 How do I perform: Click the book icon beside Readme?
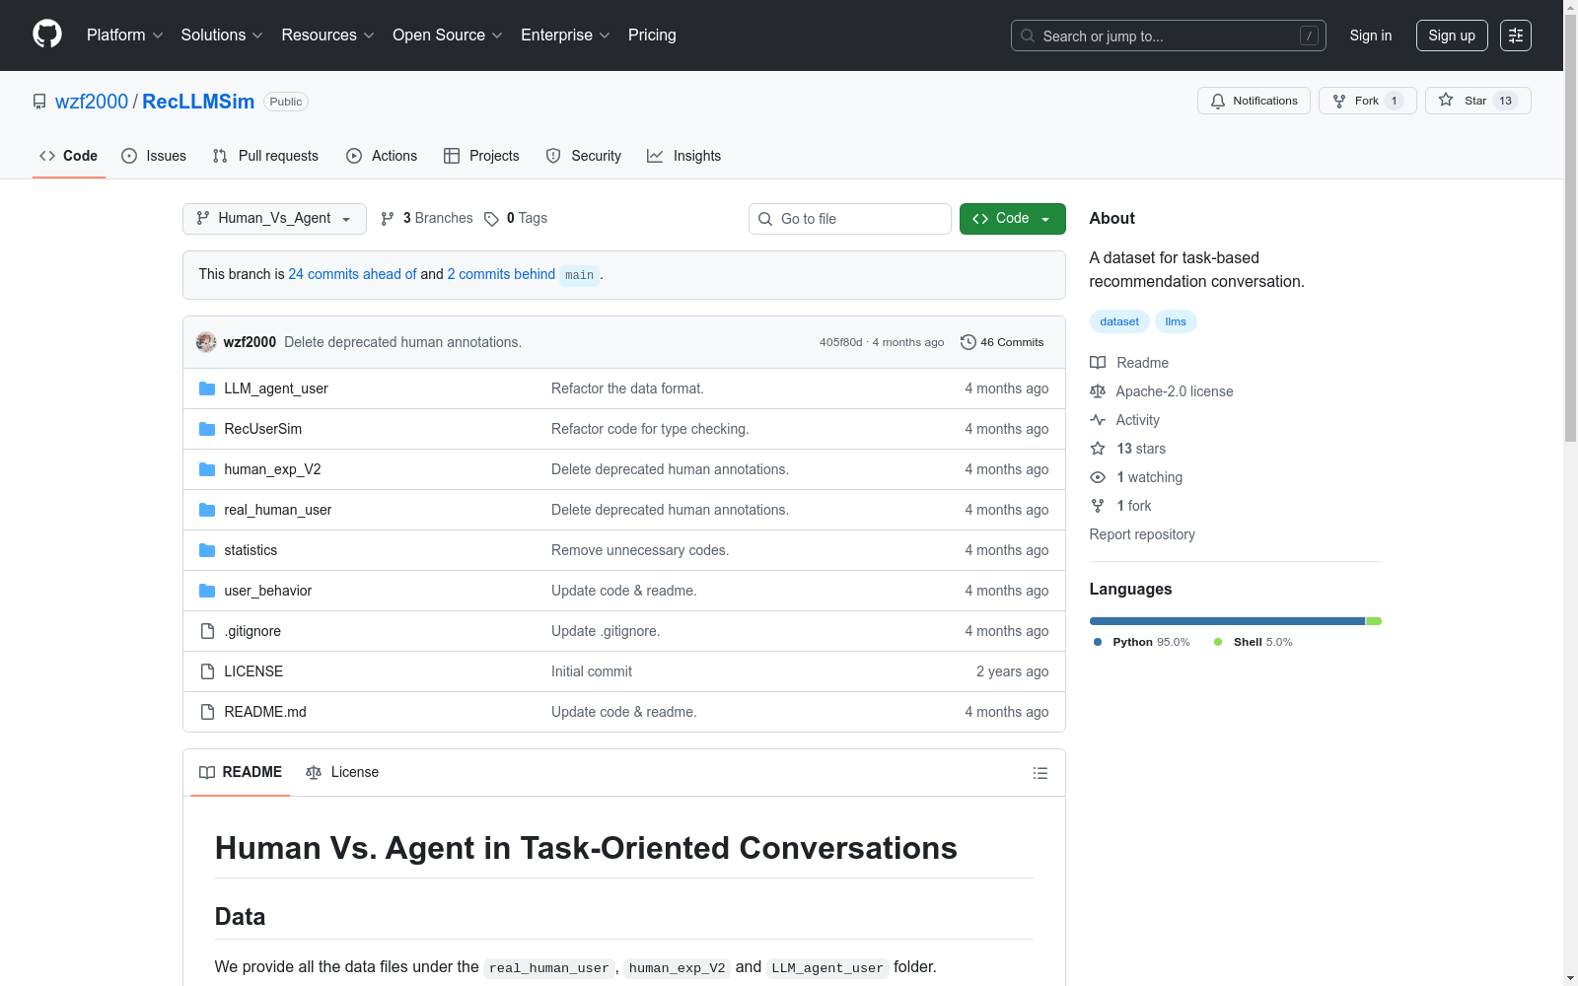pos(1098,363)
